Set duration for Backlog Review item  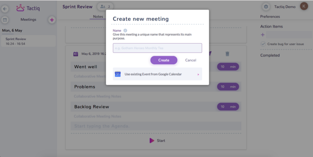pyautogui.click(x=228, y=107)
